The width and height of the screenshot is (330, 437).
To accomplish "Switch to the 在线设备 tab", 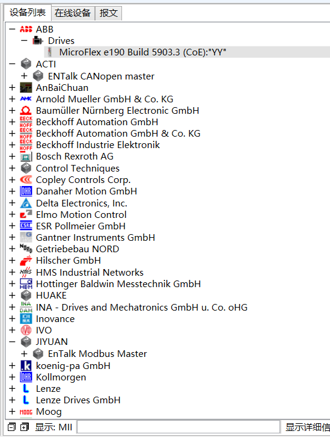I will pyautogui.click(x=73, y=13).
